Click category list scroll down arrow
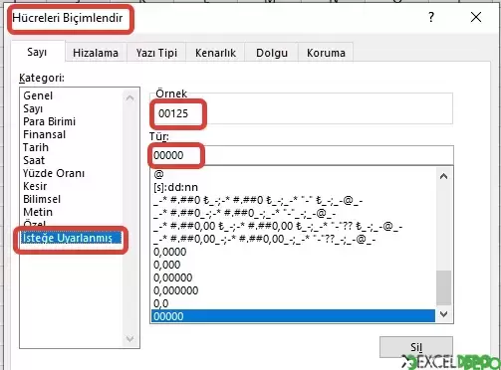The width and height of the screenshot is (501, 370). (129, 338)
